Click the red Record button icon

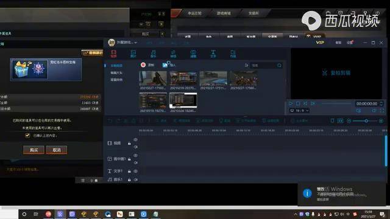[143, 65]
